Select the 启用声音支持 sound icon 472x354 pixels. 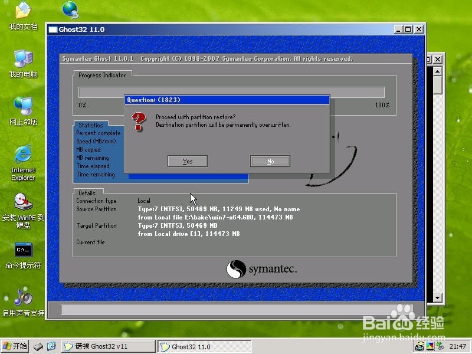23,303
